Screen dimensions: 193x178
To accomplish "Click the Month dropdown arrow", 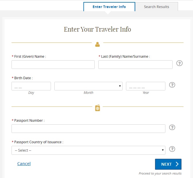I will pos(120,86).
